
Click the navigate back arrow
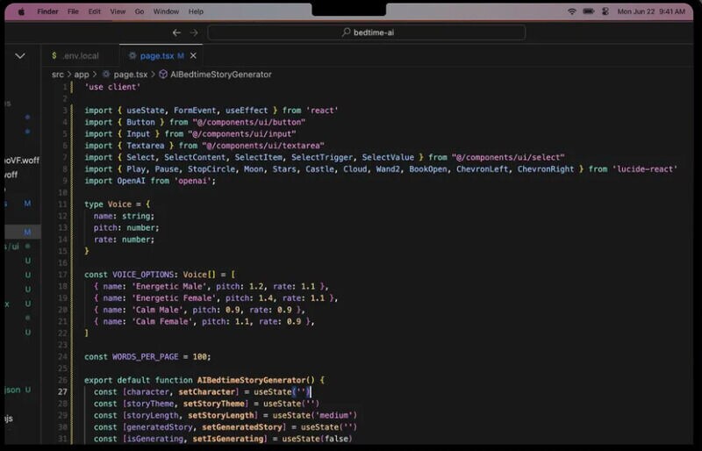pos(176,32)
